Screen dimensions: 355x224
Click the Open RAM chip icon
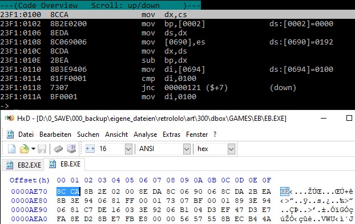58,149
